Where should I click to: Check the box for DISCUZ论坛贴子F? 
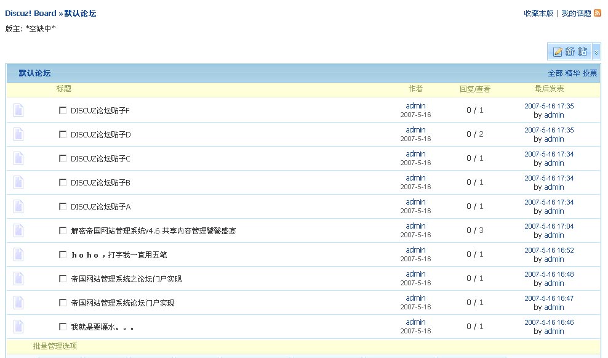pos(63,110)
